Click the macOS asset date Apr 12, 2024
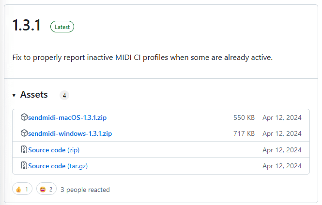Screen dimensions: 322x205 click(282, 117)
